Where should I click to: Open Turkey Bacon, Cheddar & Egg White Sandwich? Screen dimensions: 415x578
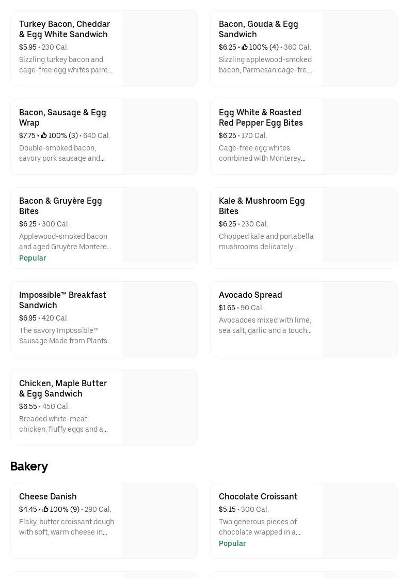65,29
